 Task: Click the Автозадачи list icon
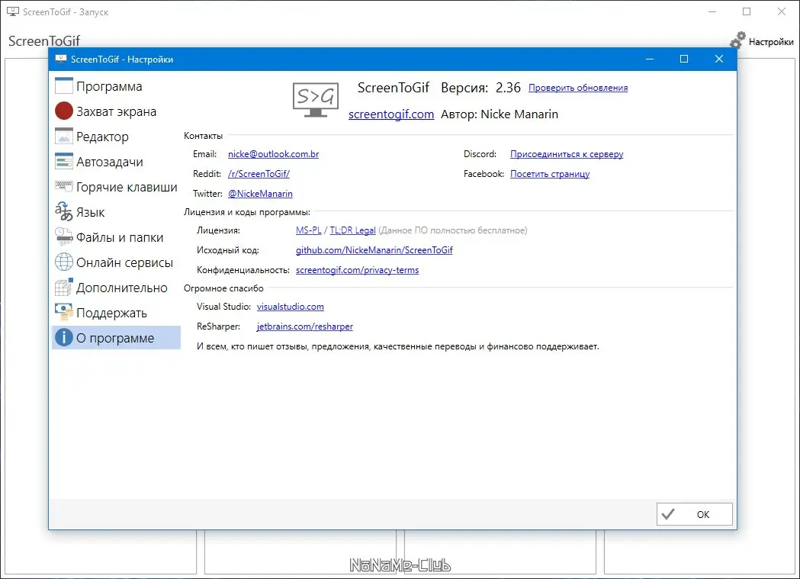coord(64,161)
